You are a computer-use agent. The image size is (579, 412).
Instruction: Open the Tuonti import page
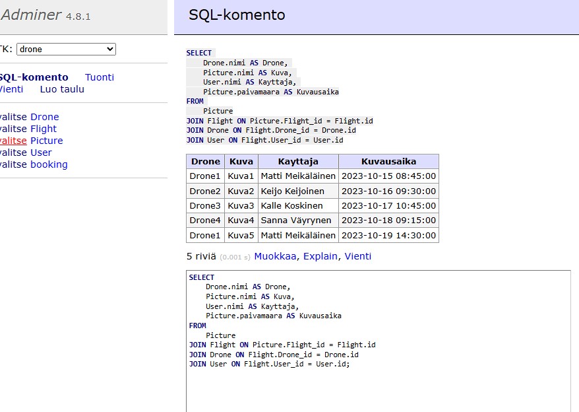point(100,77)
